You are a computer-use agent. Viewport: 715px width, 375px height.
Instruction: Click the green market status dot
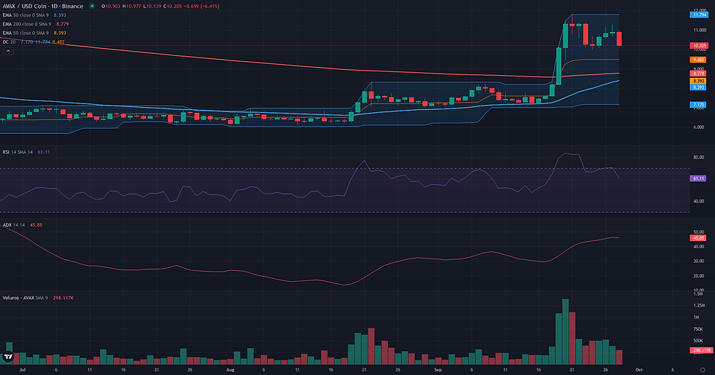[x=92, y=7]
